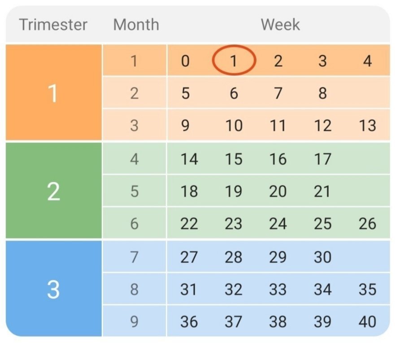Click week 0 in month 1

pos(185,60)
